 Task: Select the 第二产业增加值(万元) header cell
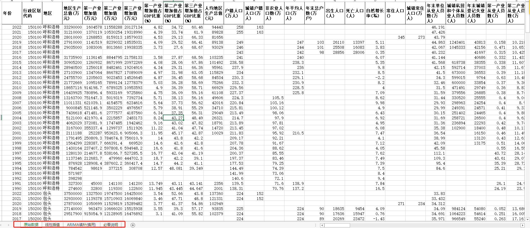click(113, 13)
